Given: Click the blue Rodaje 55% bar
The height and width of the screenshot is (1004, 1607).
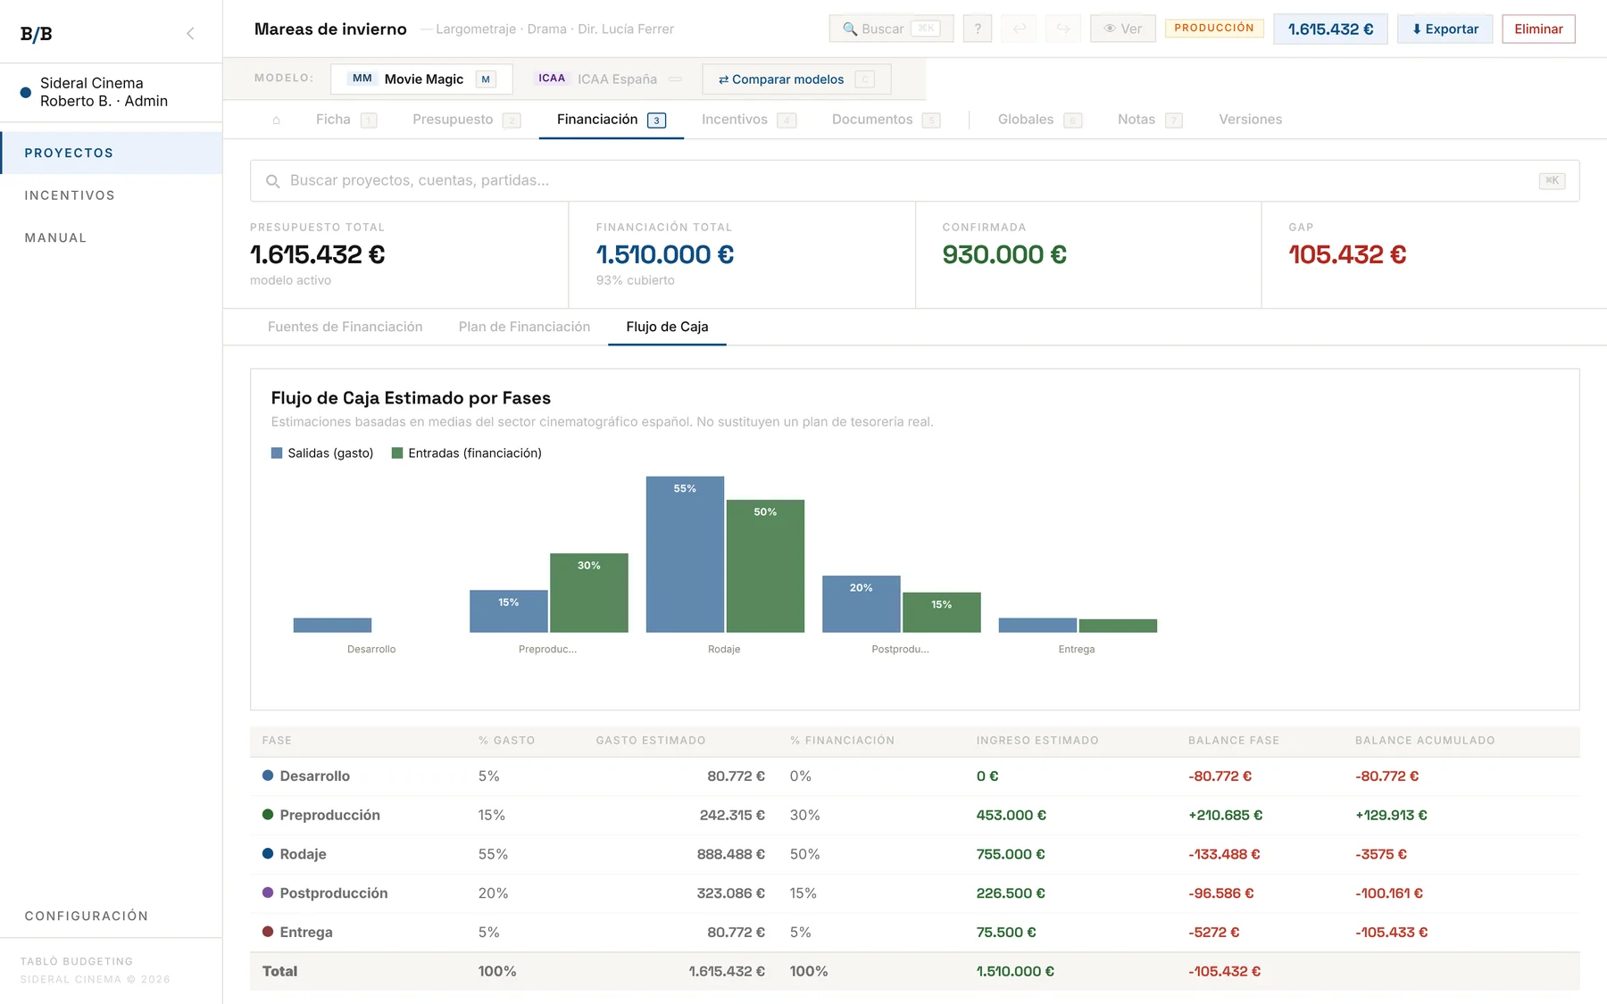Looking at the screenshot, I should [x=685, y=554].
